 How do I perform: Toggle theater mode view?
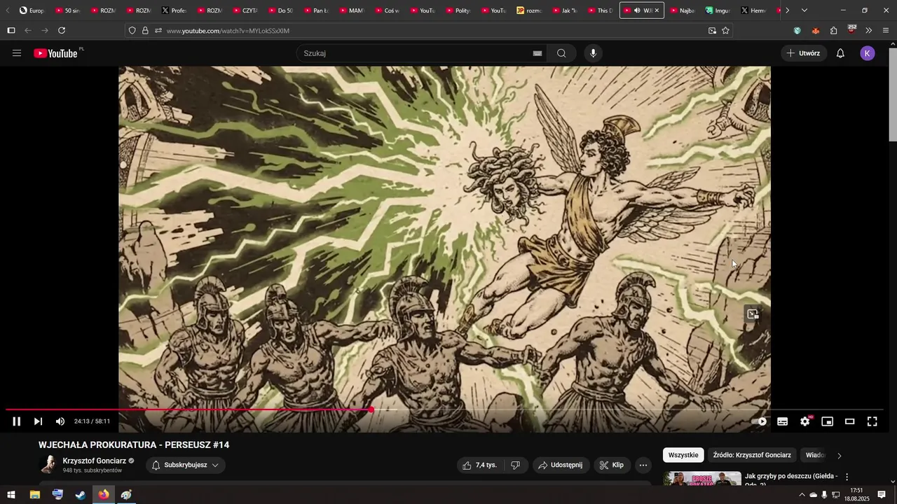coord(850,421)
